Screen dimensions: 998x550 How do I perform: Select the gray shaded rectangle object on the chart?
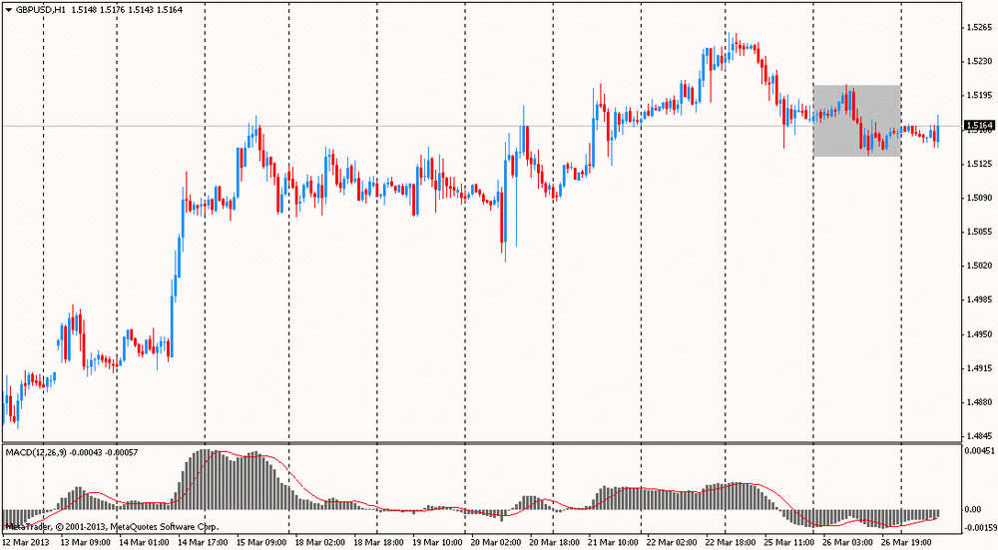coord(856,121)
